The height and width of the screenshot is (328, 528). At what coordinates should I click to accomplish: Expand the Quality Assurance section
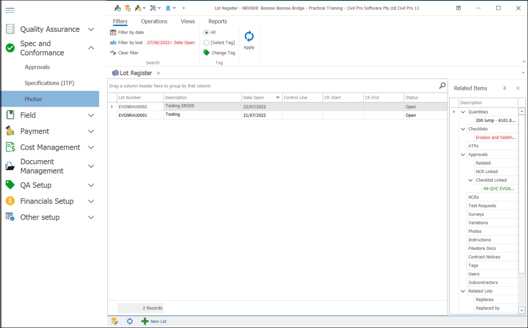point(91,29)
